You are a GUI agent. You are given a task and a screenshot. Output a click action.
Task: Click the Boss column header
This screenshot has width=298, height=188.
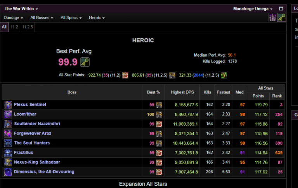point(72,92)
